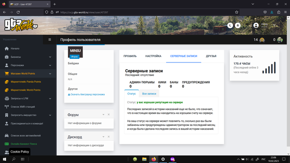The width and height of the screenshot is (290, 163).
Task: Open notifications bell icon
Action: [x=238, y=25]
